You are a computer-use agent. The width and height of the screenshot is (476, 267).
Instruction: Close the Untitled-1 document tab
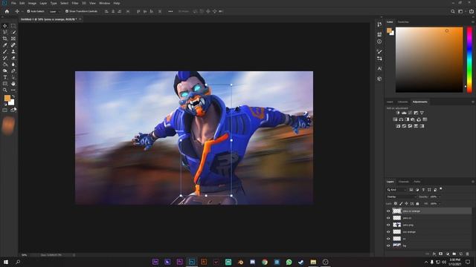(80, 19)
